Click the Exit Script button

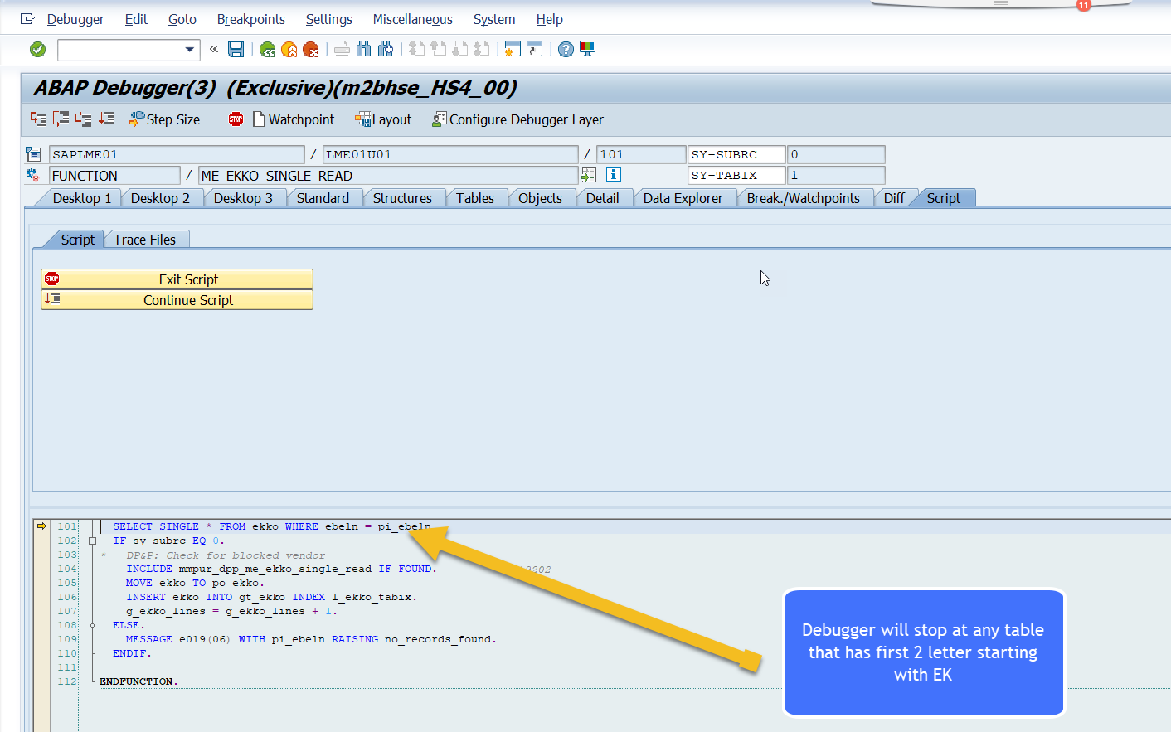tap(177, 279)
